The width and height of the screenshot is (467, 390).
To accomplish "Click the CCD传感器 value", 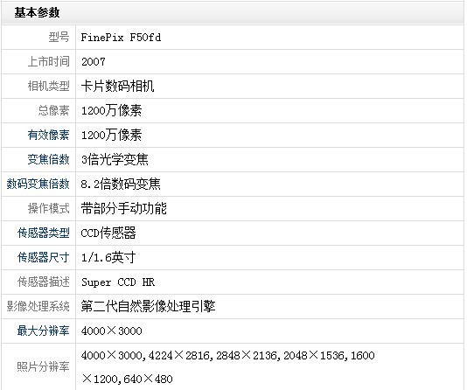I will (x=108, y=233).
